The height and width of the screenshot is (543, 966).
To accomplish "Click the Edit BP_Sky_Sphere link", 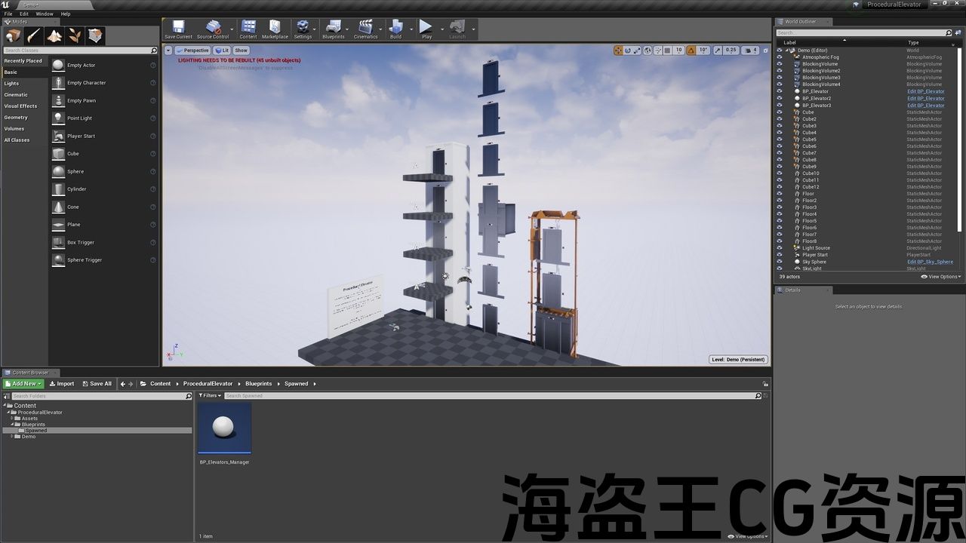I will tap(930, 262).
